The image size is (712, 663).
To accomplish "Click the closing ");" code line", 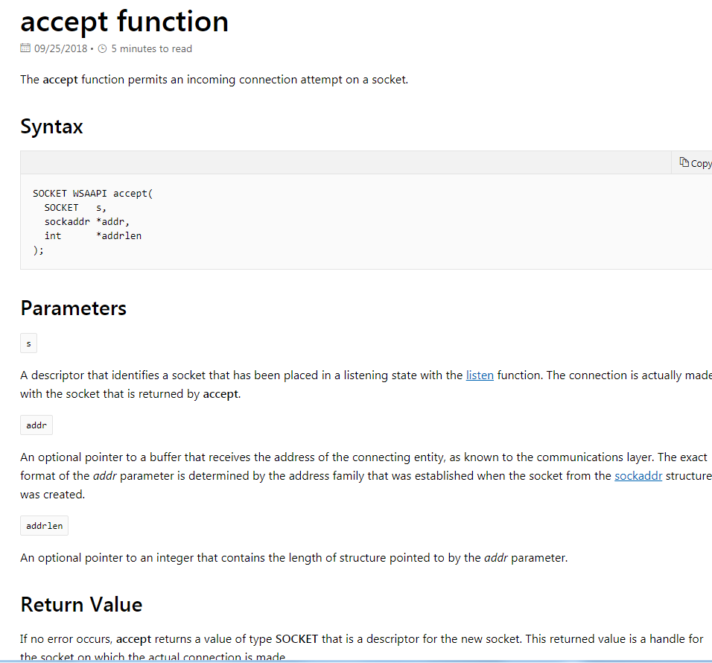I will [39, 250].
